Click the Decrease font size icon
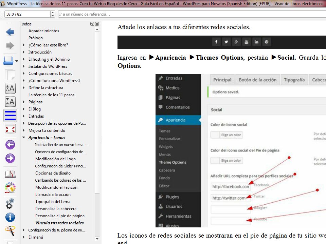The width and height of the screenshot is (326, 244). click(10, 102)
